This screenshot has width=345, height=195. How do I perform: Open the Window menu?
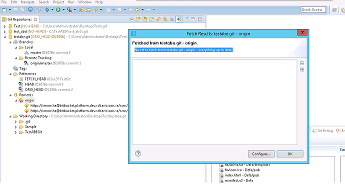pos(85,2)
